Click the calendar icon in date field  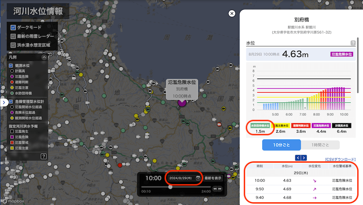point(198,178)
